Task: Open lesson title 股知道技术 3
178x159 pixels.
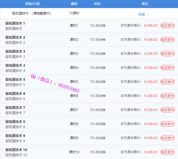Action: [x=15, y=52]
